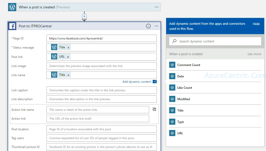Focus the Search dynamic content box
Screen dimensions: 266x151
[x=215, y=41]
